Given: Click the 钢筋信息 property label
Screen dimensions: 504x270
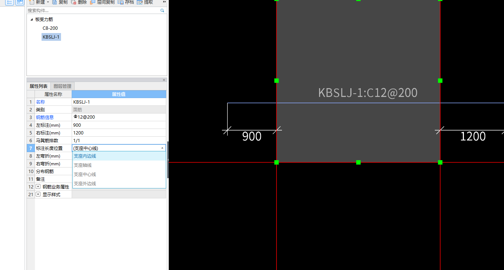Looking at the screenshot, I should tap(45, 118).
